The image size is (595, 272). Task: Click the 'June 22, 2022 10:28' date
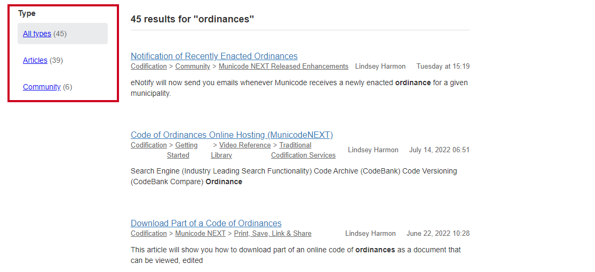pyautogui.click(x=438, y=234)
